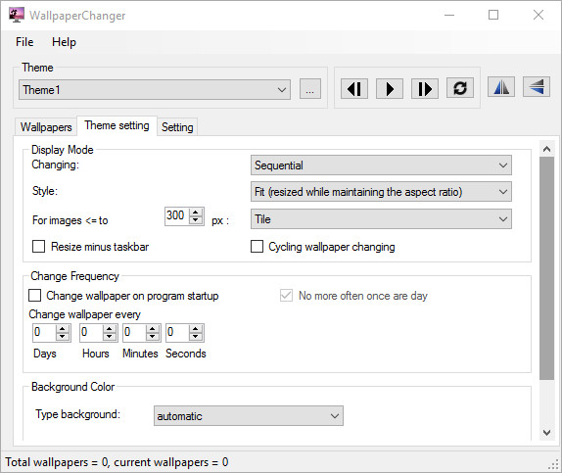Start the wallpaper slideshow with play button

390,88
